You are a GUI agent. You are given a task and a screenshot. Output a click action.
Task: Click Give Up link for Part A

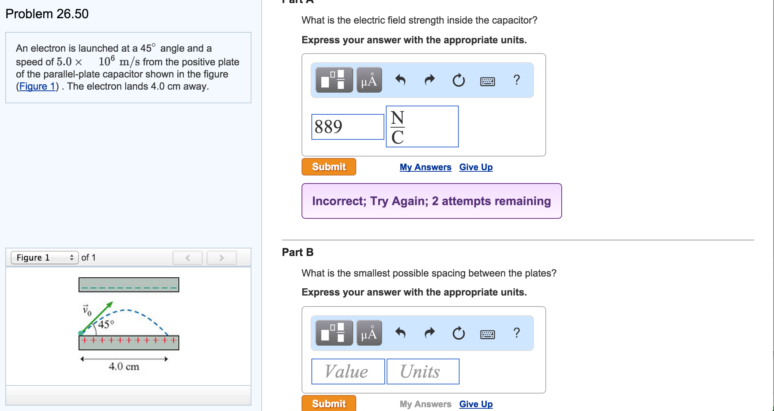tap(476, 167)
